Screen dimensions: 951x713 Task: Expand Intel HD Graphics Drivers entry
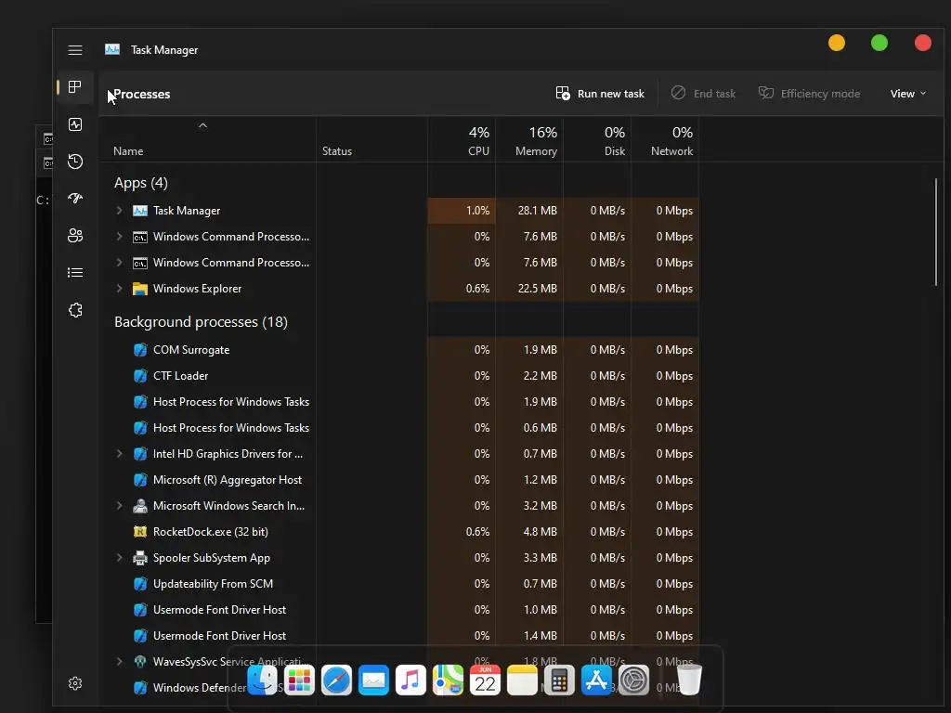(120, 453)
